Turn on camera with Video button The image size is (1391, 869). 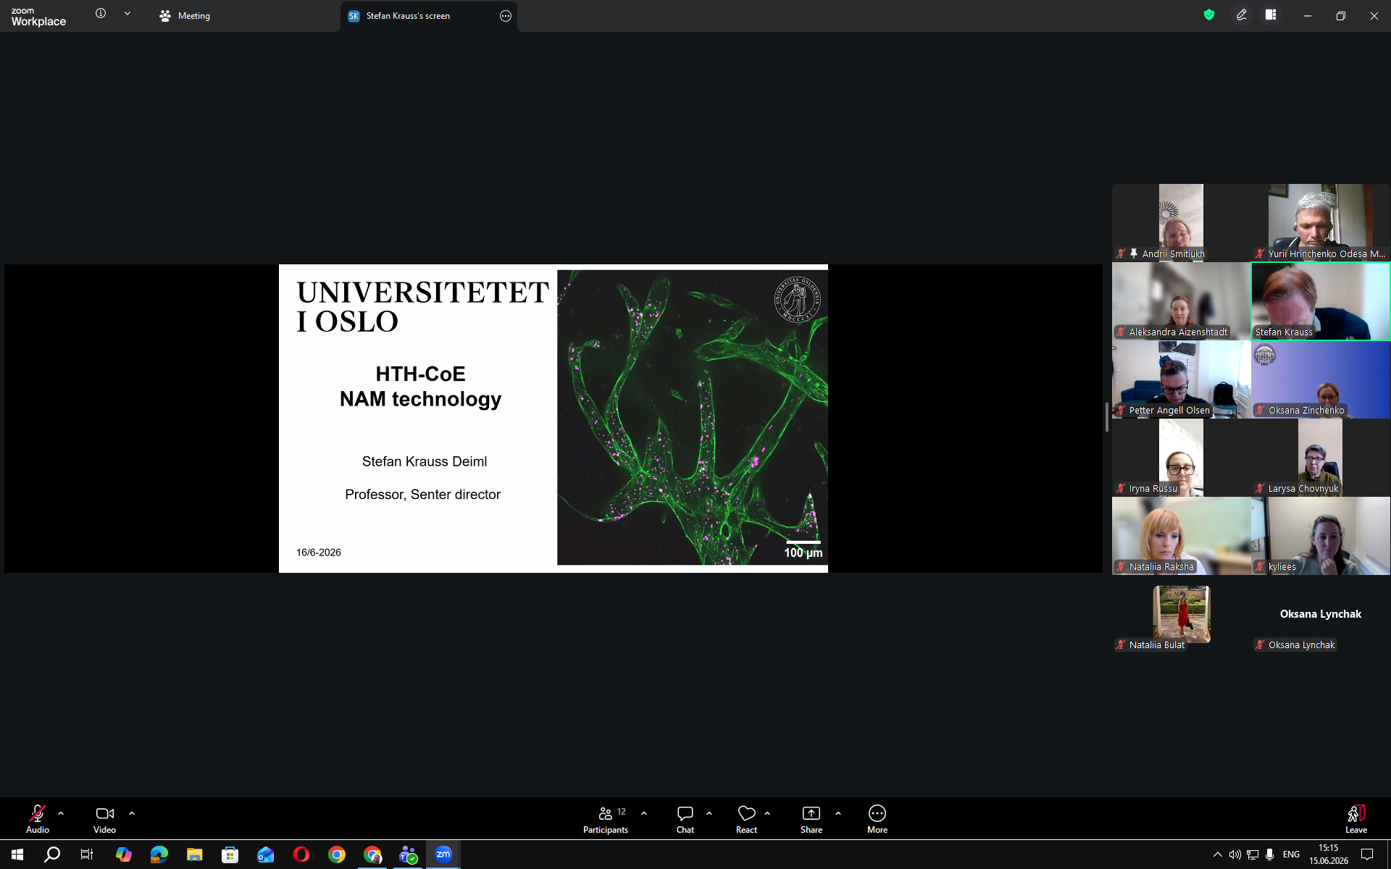point(105,819)
